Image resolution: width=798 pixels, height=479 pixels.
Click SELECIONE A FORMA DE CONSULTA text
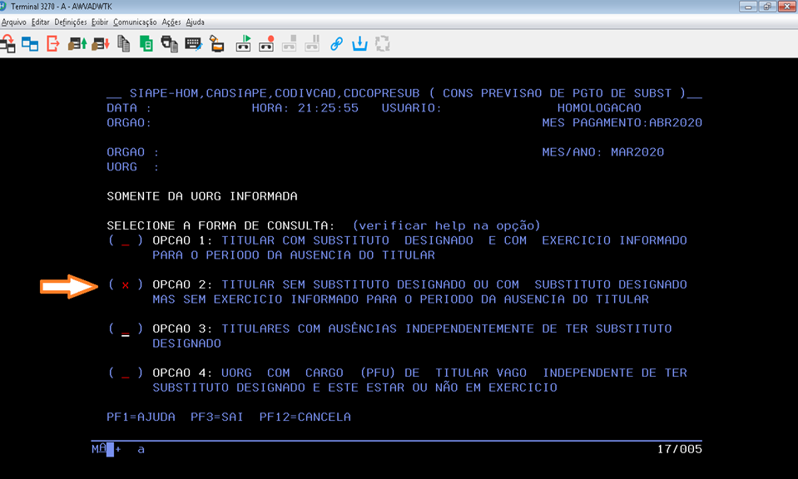tap(221, 225)
